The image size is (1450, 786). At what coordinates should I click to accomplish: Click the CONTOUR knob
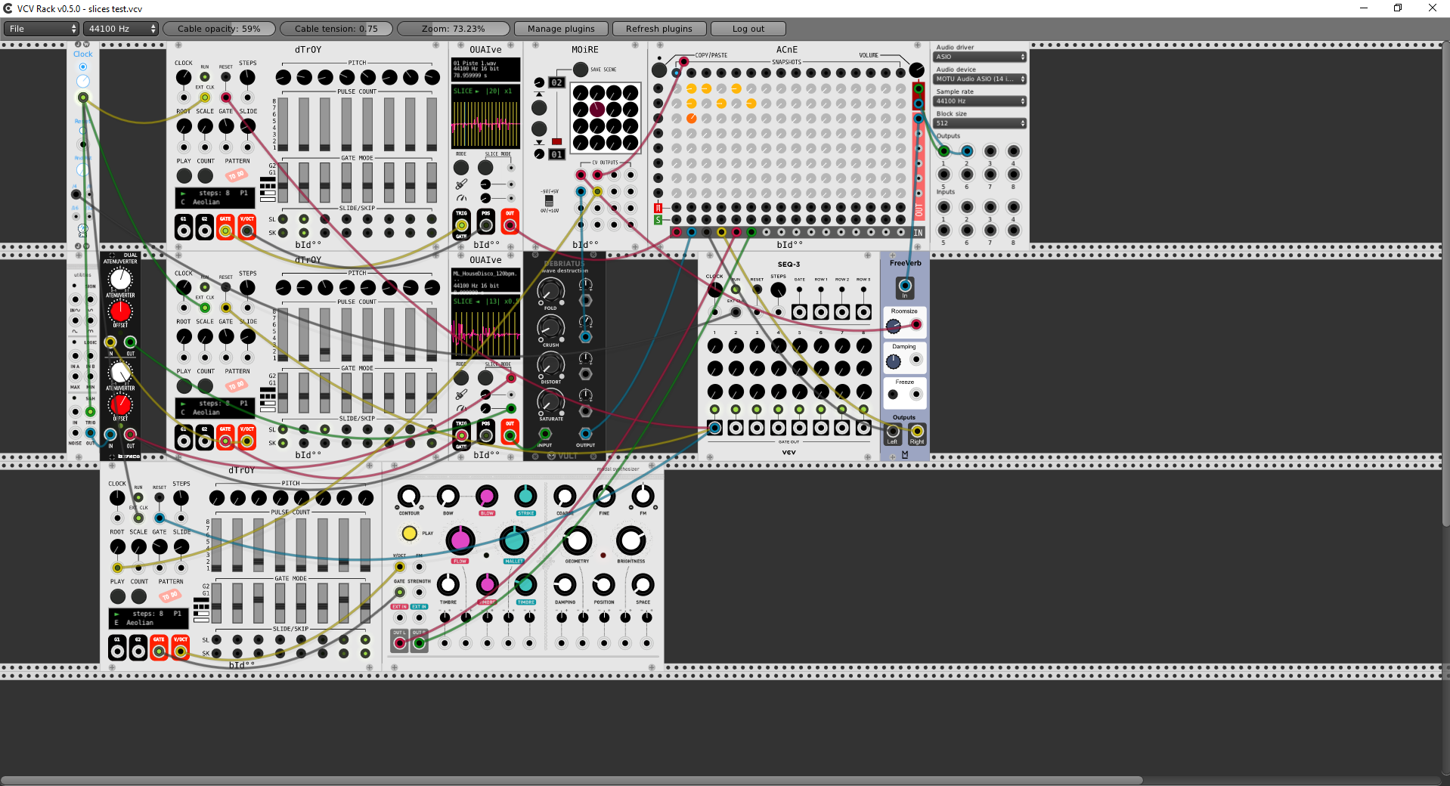[409, 497]
